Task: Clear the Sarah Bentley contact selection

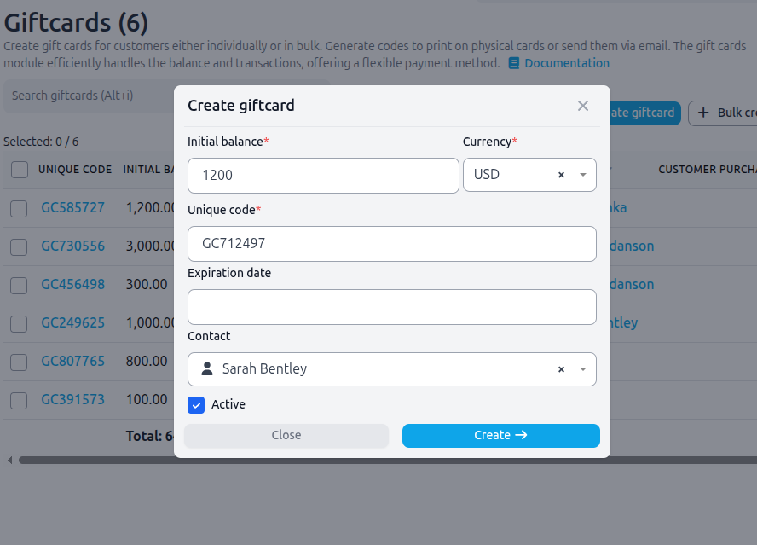Action: pyautogui.click(x=561, y=369)
